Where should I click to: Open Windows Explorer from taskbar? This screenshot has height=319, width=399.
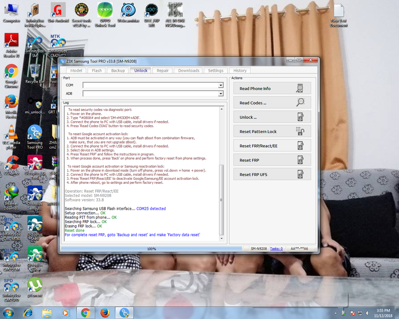(47, 313)
